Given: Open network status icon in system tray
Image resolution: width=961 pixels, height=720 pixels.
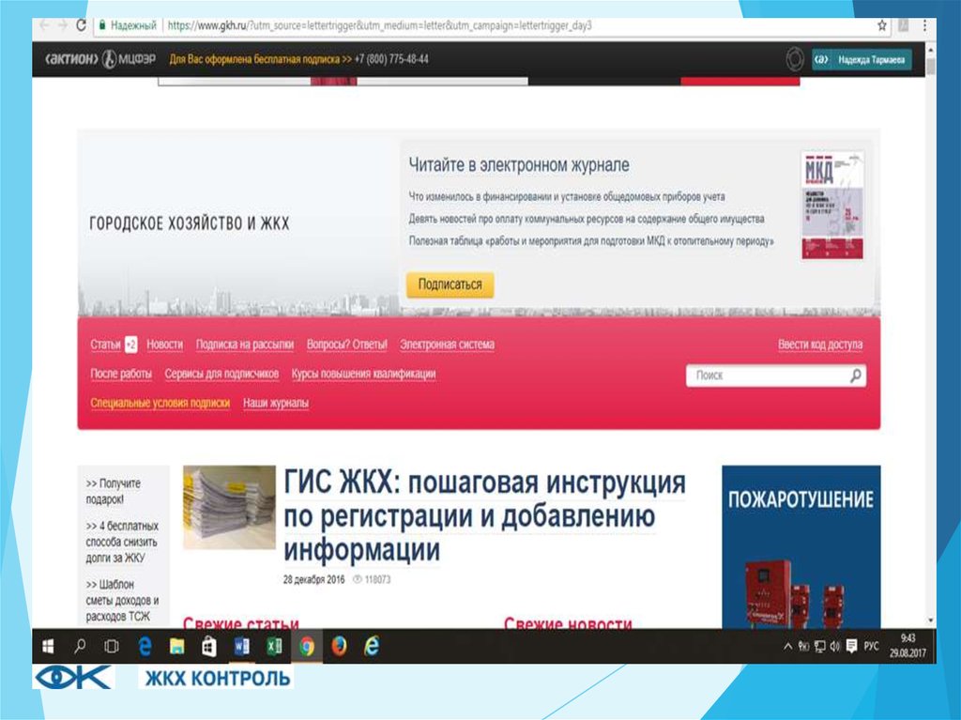Looking at the screenshot, I should click(820, 647).
